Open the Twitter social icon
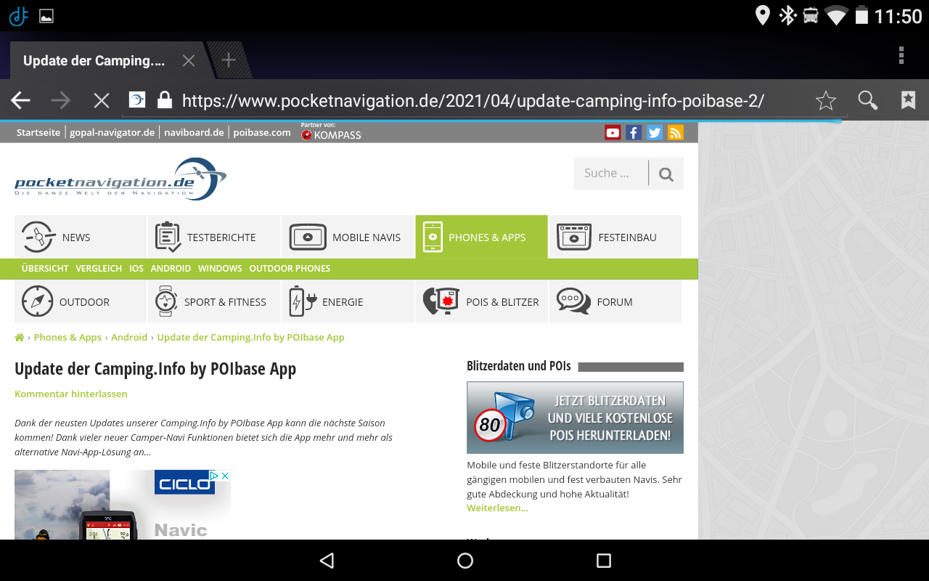Image resolution: width=929 pixels, height=581 pixels. pyautogui.click(x=655, y=132)
